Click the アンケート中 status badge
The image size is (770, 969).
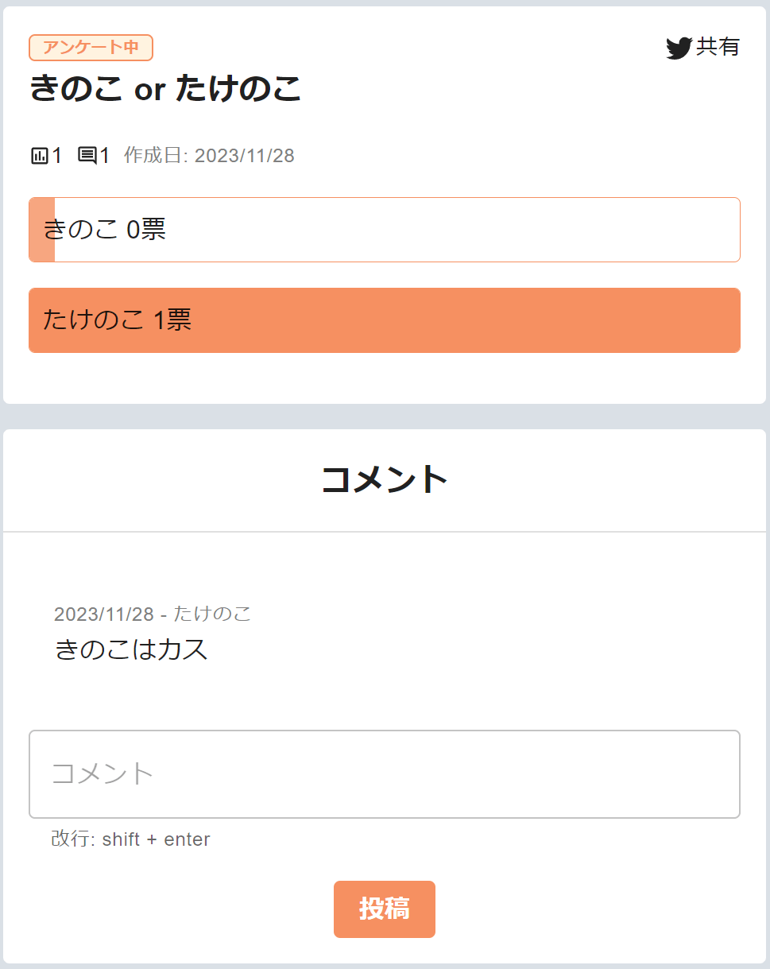(90, 48)
